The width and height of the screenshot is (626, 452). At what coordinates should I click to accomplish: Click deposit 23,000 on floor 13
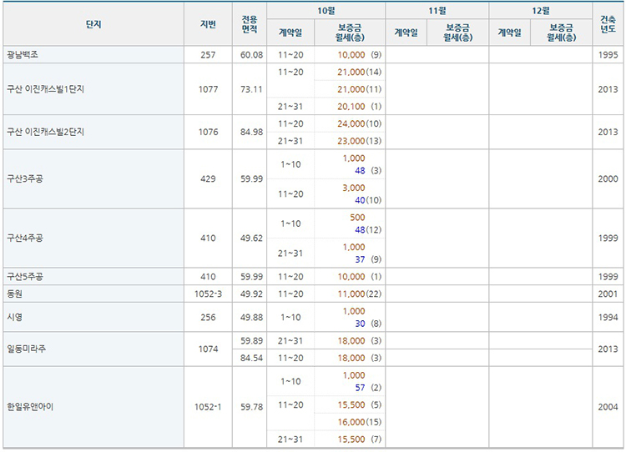tap(351, 141)
